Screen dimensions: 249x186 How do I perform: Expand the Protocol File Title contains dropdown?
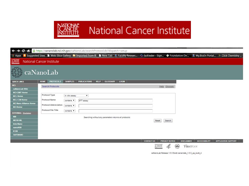click(x=70, y=111)
